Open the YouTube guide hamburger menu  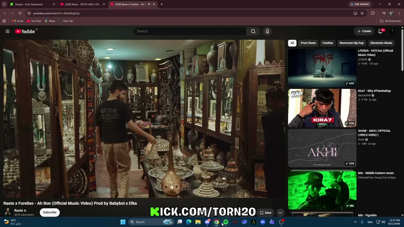[x=8, y=31]
